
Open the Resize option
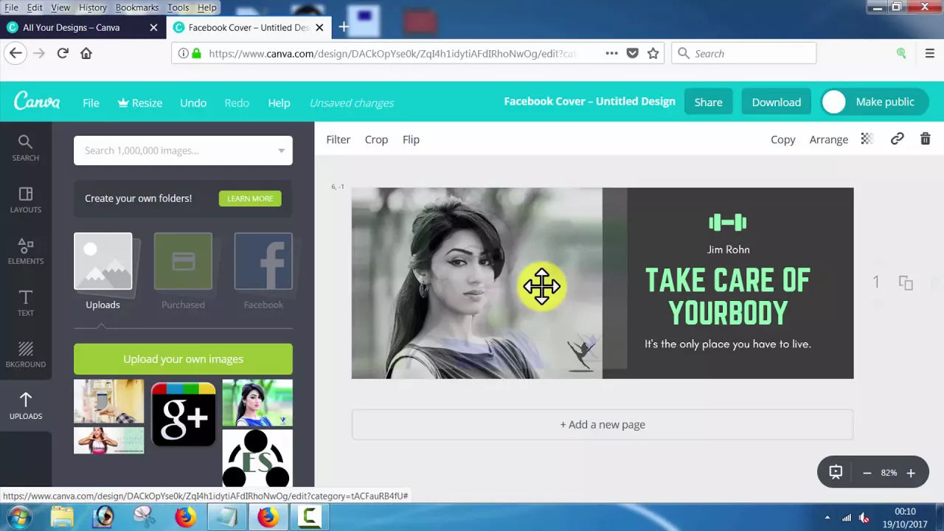[x=140, y=103]
